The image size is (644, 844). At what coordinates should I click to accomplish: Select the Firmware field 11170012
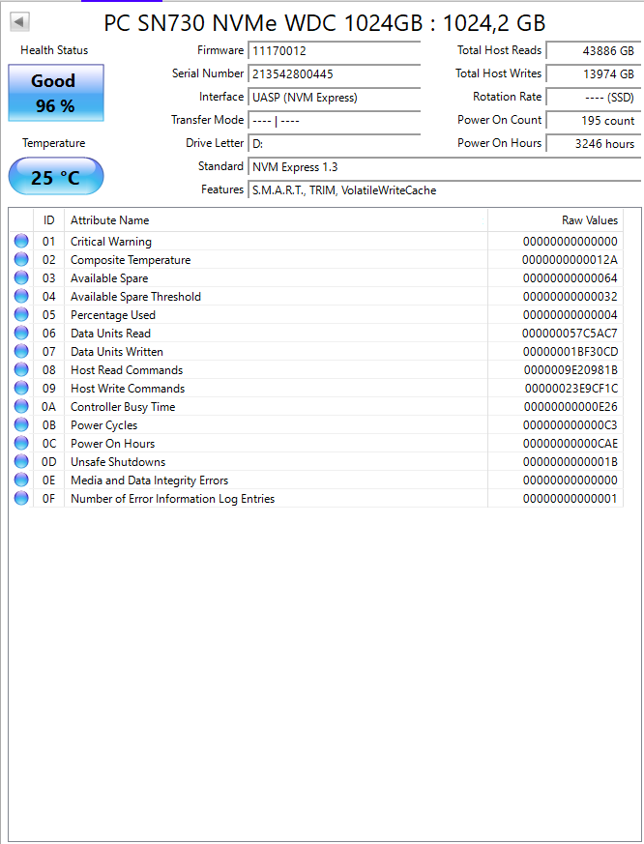point(335,50)
